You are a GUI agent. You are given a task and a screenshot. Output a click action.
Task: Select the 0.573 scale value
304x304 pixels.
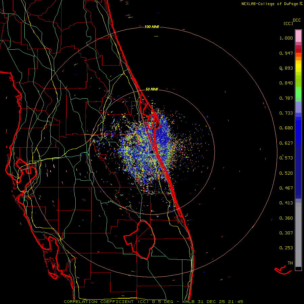286,158
